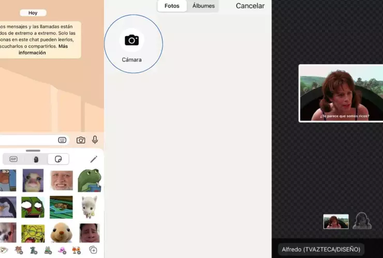
Task: Open the gray character sticker pack
Action: click(34, 250)
